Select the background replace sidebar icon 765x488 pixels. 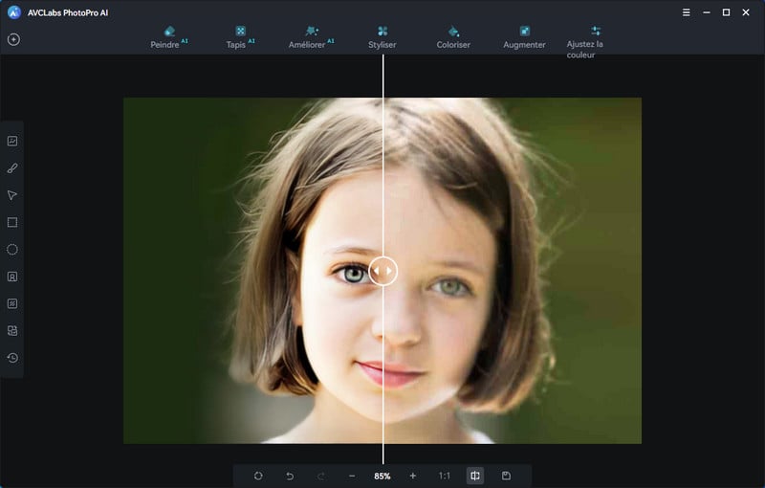(12, 331)
